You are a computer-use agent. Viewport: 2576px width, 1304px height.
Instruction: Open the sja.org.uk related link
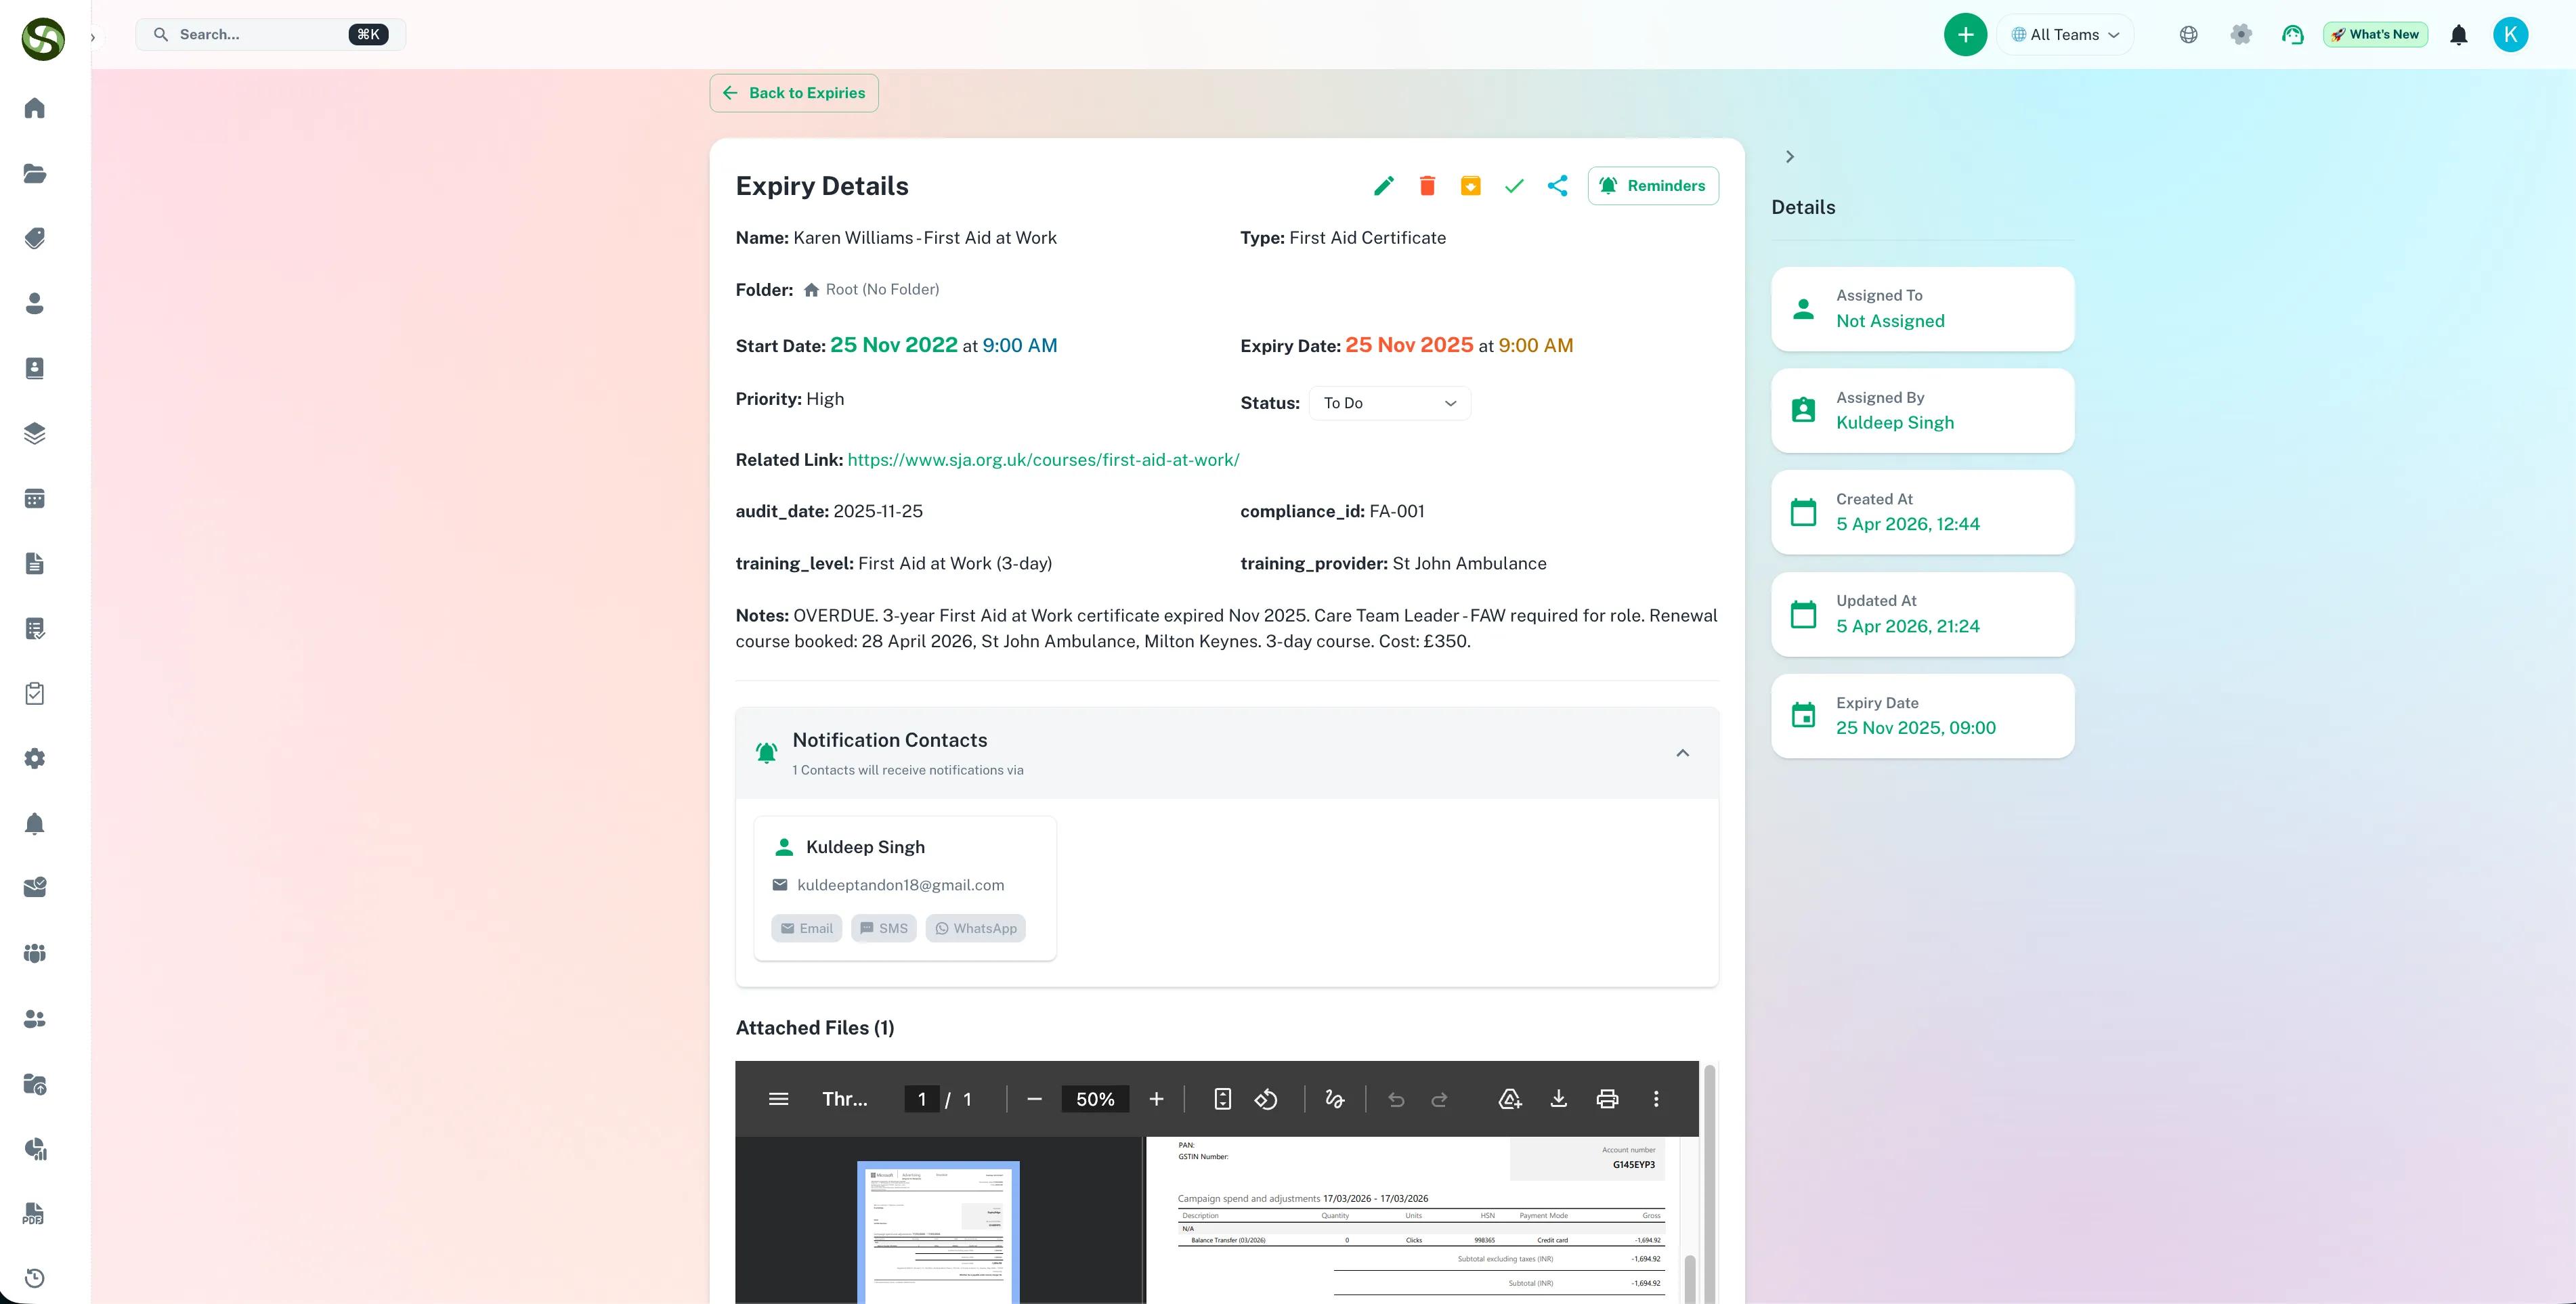(x=1043, y=460)
